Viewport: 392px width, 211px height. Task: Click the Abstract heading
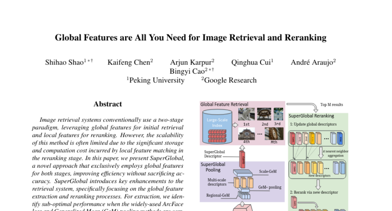(x=107, y=104)
